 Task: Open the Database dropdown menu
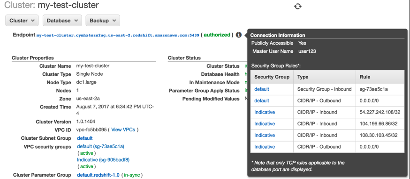coord(62,21)
